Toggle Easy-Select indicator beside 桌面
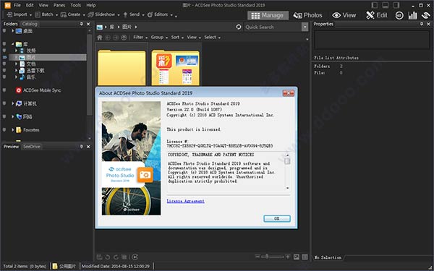434x271 pixels. pyautogui.click(x=4, y=31)
